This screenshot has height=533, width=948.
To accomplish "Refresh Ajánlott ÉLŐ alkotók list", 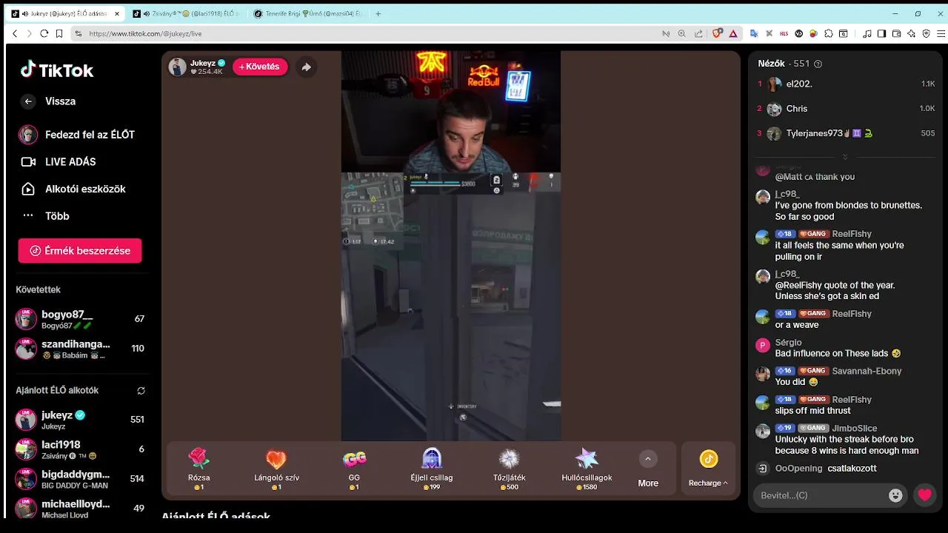I will point(141,390).
